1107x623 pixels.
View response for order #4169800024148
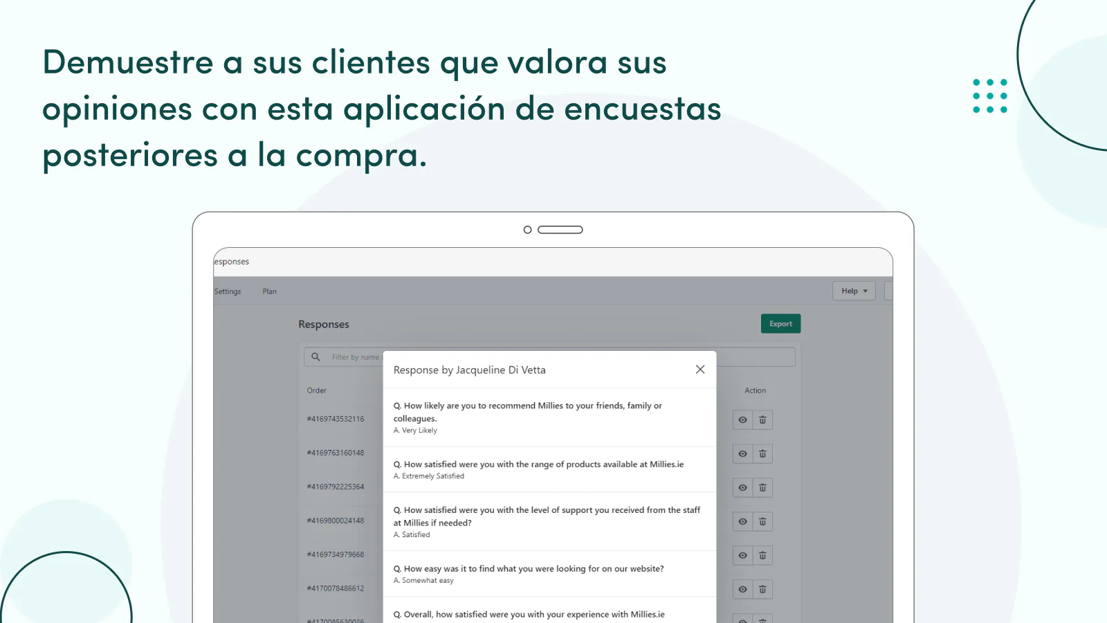pos(742,522)
